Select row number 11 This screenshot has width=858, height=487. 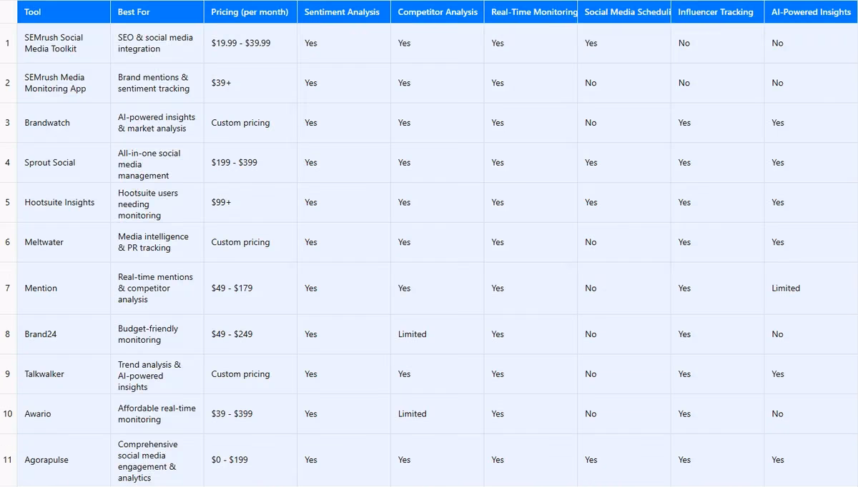(x=8, y=460)
